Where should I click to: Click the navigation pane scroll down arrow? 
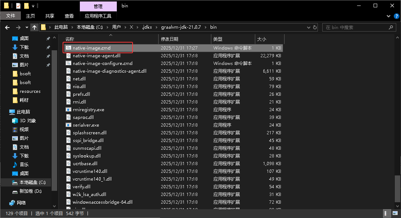(x=54, y=206)
